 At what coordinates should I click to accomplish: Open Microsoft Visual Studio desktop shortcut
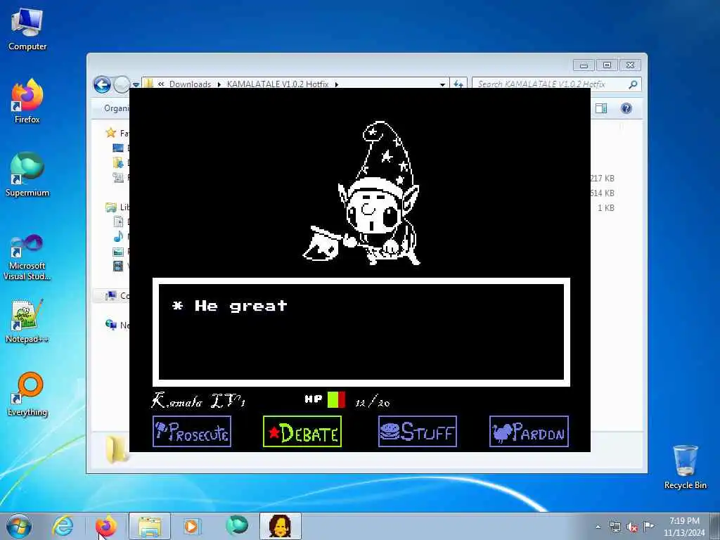(27, 257)
